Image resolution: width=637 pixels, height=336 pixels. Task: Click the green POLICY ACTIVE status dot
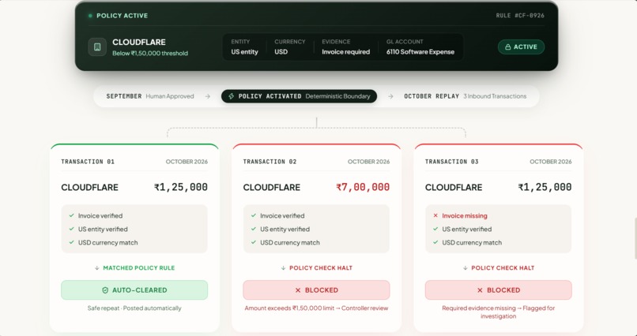coord(90,16)
